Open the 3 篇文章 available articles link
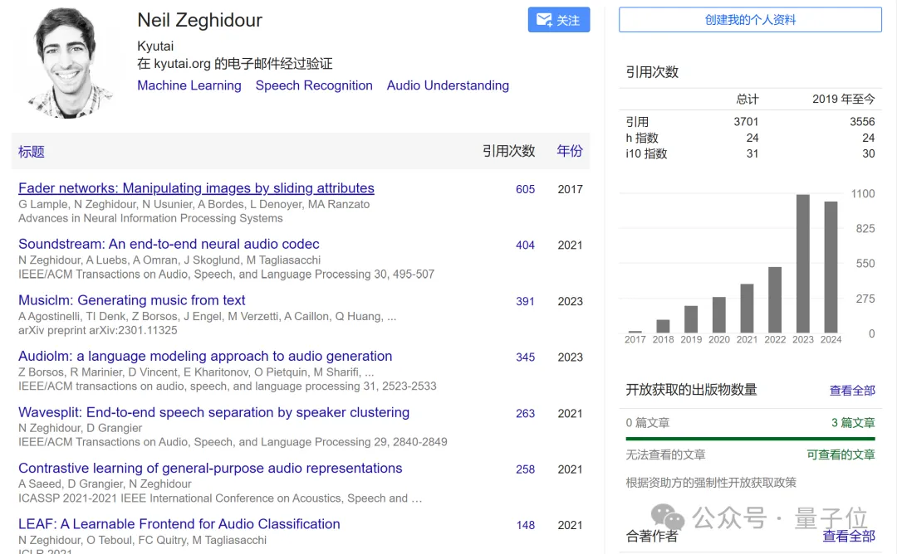This screenshot has width=897, height=554. pyautogui.click(x=853, y=423)
